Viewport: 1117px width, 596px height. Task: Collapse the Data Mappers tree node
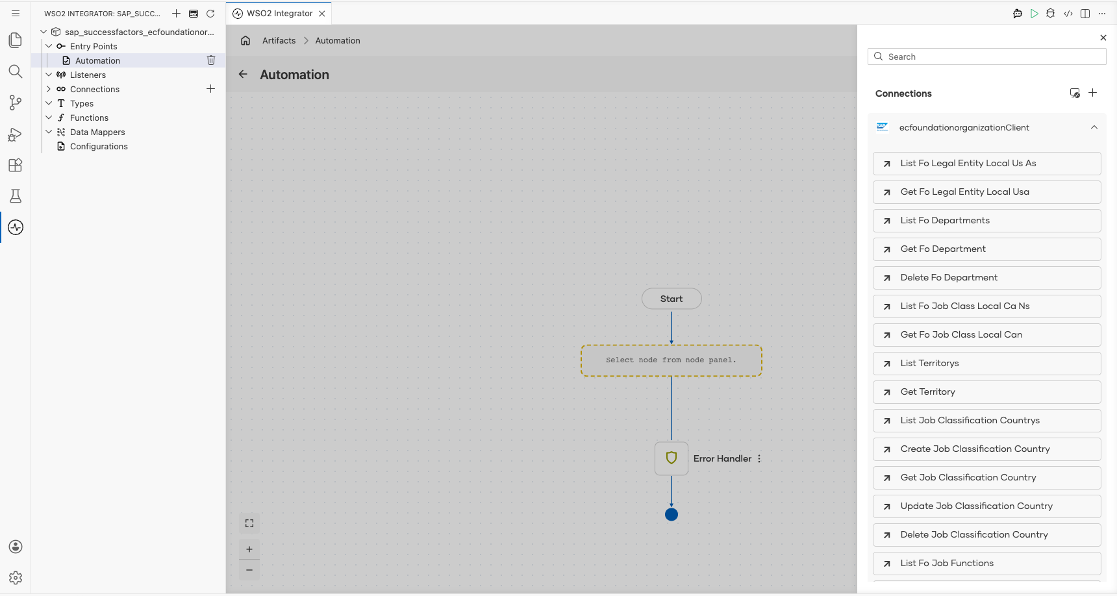tap(49, 132)
